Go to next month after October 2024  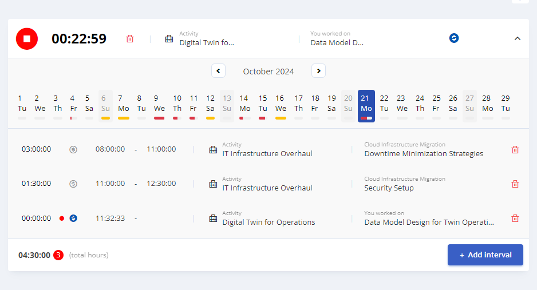tap(318, 71)
